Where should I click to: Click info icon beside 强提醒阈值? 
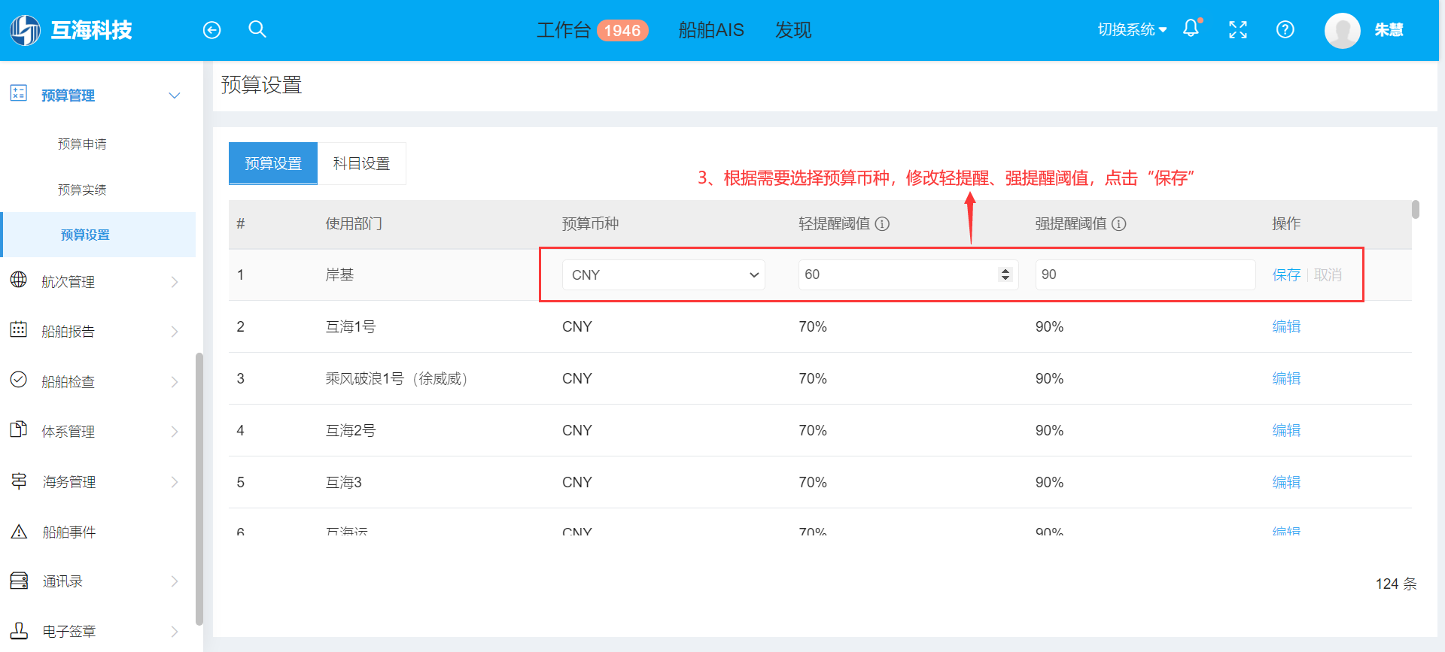(1119, 224)
